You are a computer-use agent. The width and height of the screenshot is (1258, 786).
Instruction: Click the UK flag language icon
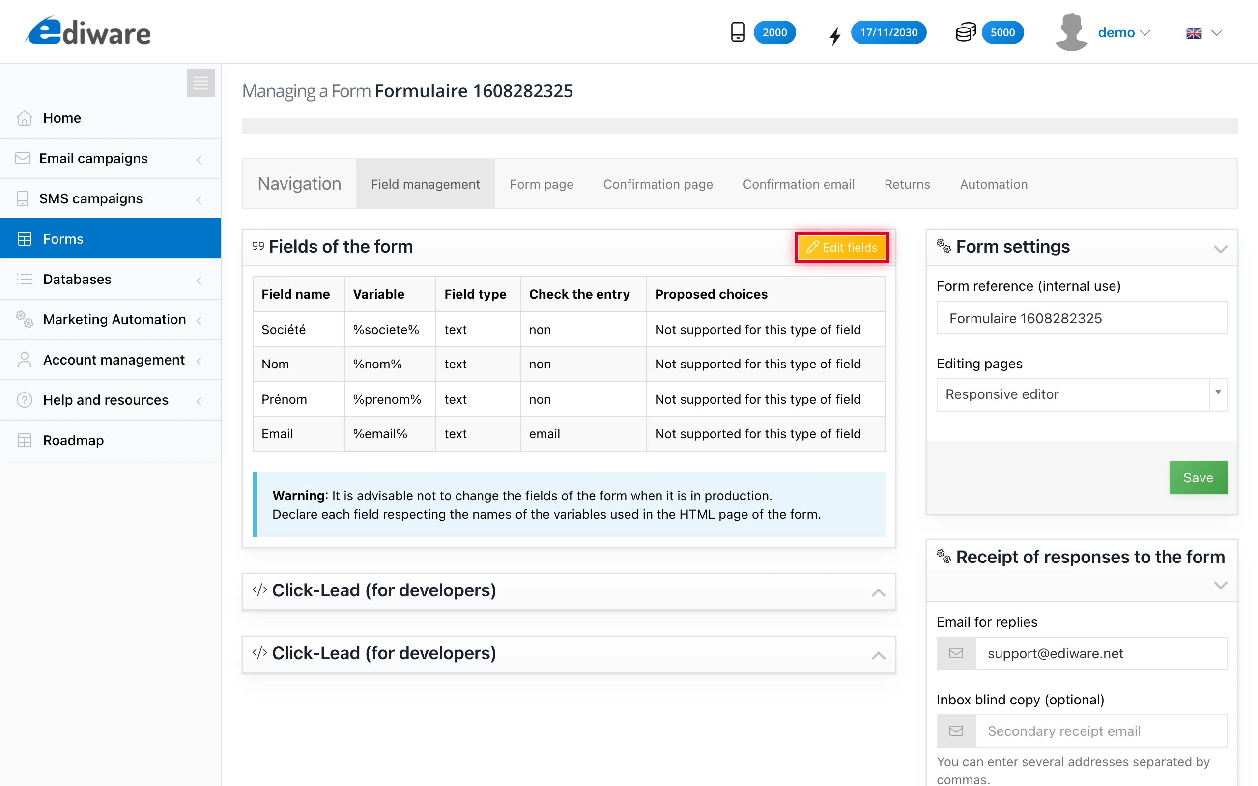coord(1194,33)
